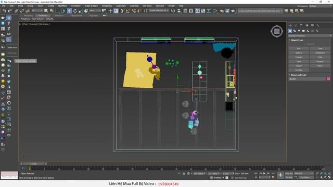The height and width of the screenshot is (187, 333).
Task: Restrict transform to the Y axis
Action: click(x=9, y=23)
